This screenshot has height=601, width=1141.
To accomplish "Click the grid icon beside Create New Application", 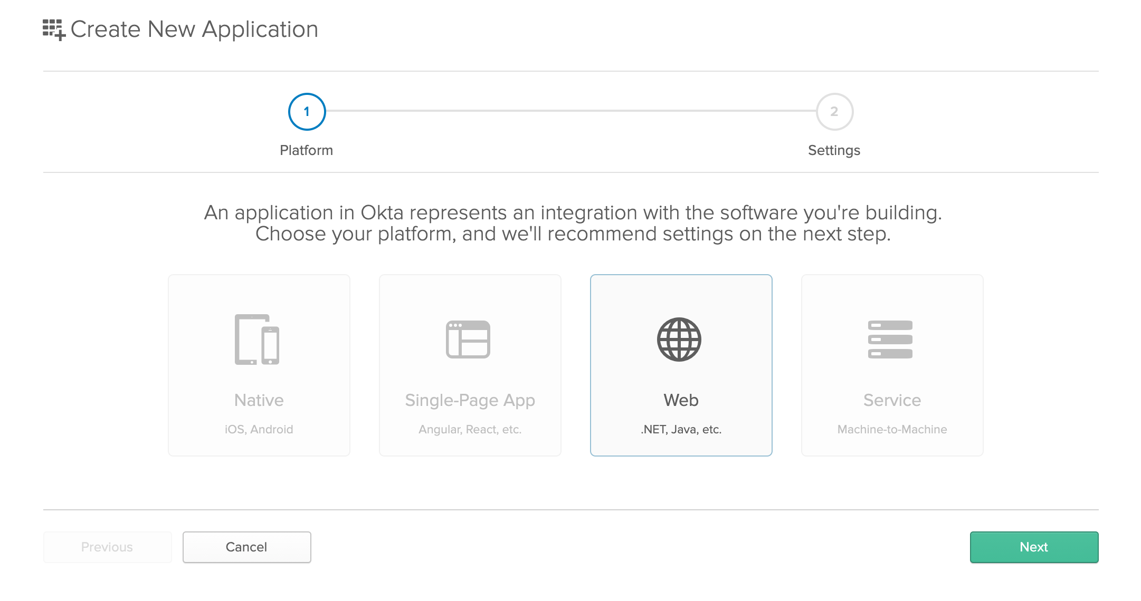I will tap(54, 29).
